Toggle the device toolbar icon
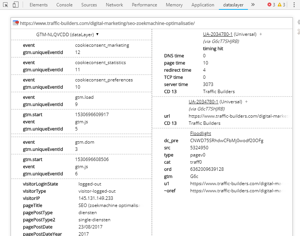This screenshot has height=236, width=300. click(x=15, y=5)
